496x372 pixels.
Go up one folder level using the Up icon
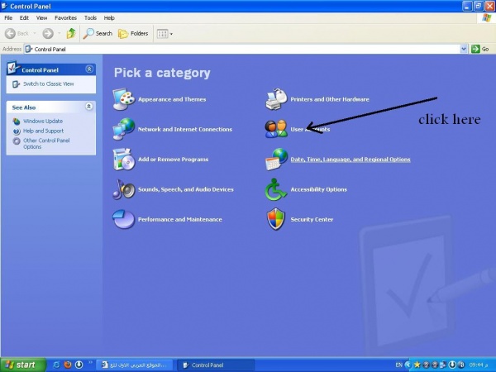click(71, 33)
